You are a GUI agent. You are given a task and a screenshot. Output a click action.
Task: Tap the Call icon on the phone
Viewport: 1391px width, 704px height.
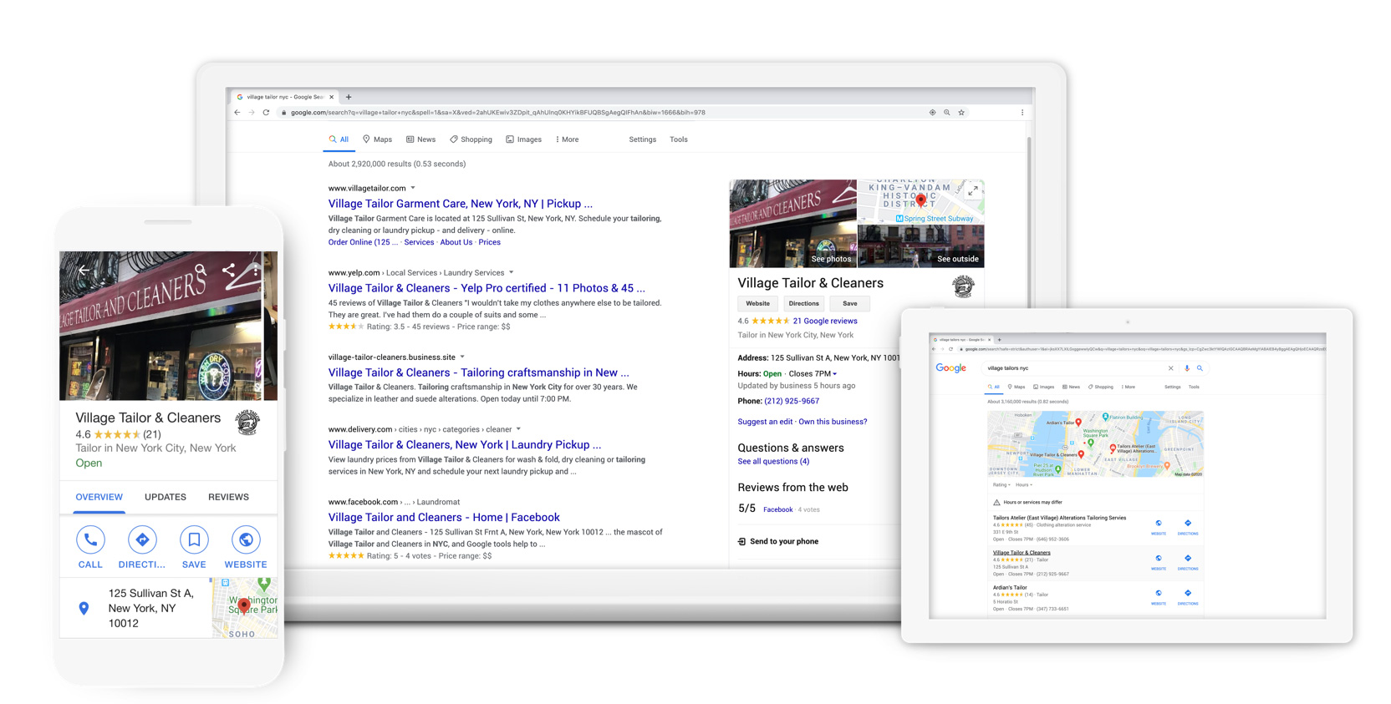click(90, 540)
